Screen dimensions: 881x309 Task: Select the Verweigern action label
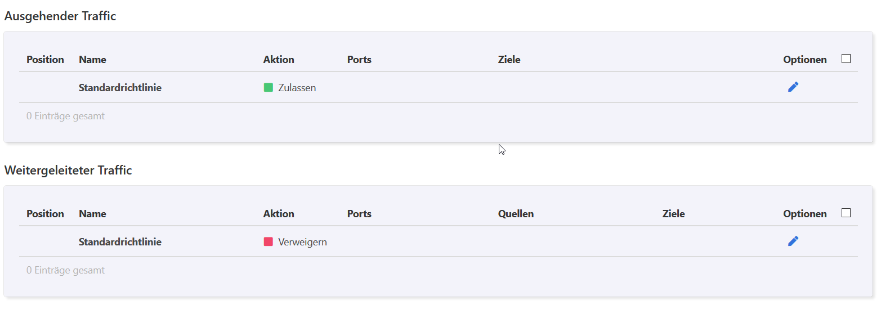pyautogui.click(x=302, y=242)
